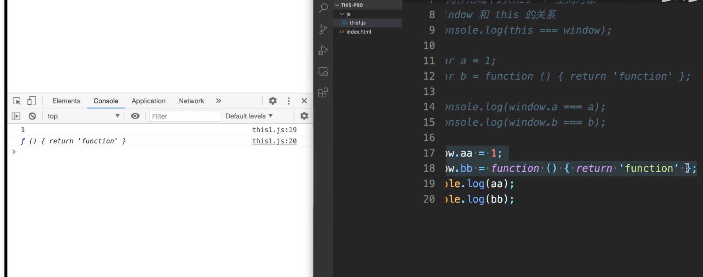Image resolution: width=703 pixels, height=277 pixels.
Task: Toggle live expression eye icon
Action: 135,116
